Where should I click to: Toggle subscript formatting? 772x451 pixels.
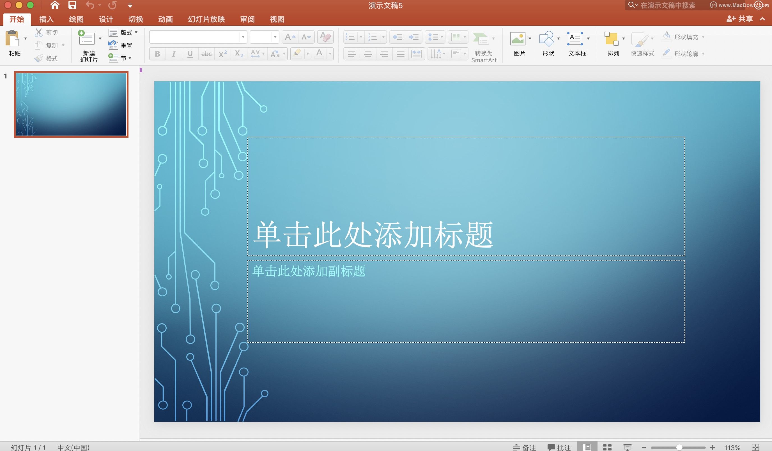point(239,54)
